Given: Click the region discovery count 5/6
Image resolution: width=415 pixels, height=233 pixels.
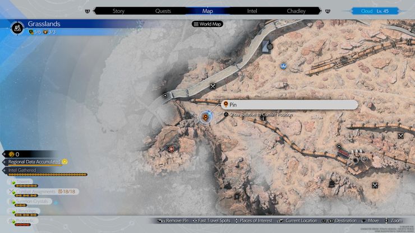Looking at the screenshot, I should pyautogui.click(x=35, y=32).
